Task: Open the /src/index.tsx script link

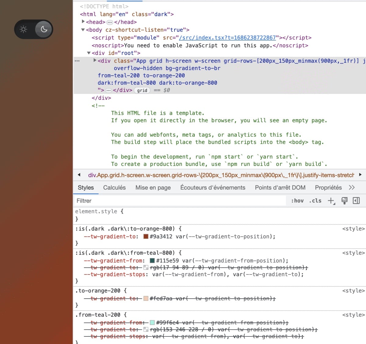Action: pyautogui.click(x=228, y=38)
